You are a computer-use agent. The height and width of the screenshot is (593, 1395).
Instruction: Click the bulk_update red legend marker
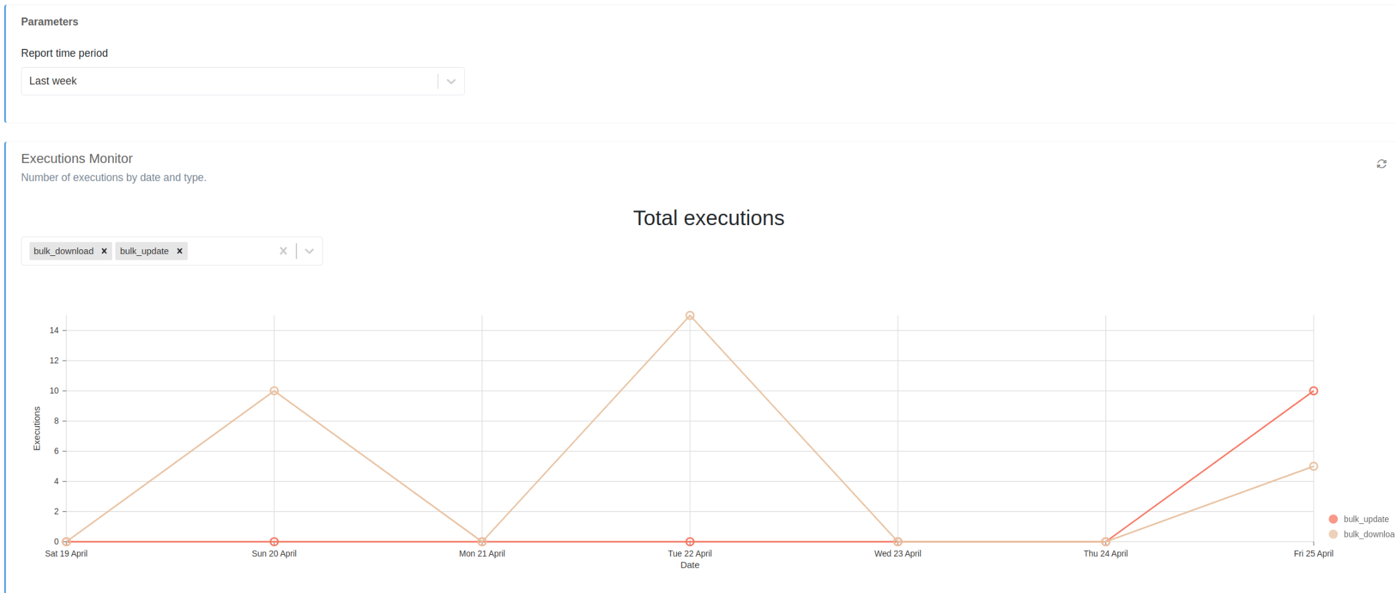coord(1333,519)
